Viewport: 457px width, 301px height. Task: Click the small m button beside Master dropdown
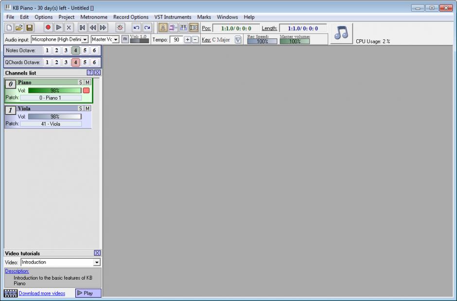coord(125,39)
